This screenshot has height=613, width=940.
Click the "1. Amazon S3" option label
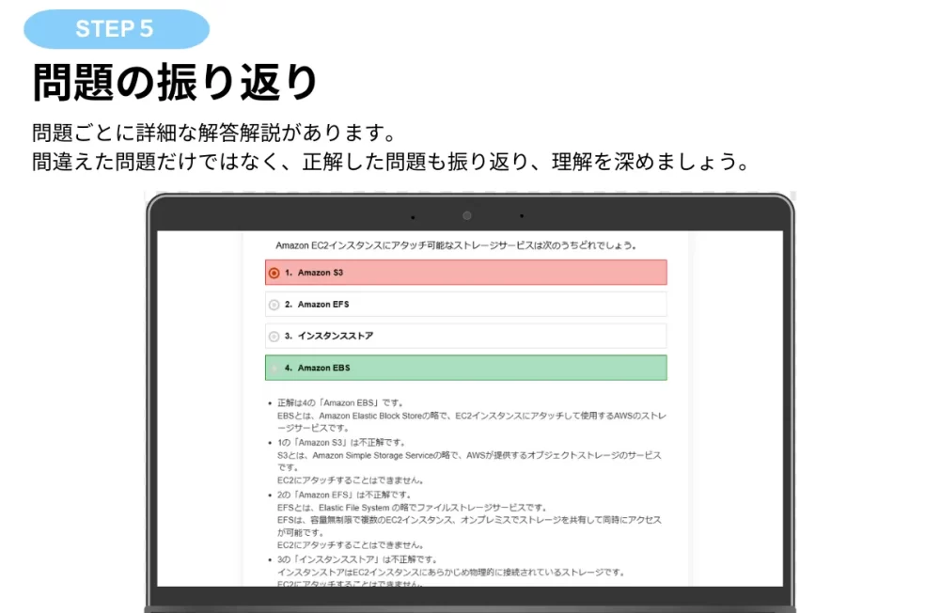[x=314, y=273]
